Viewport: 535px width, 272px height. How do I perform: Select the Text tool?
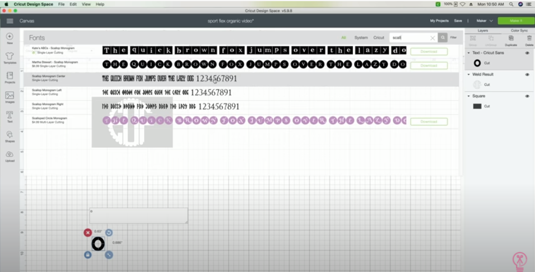tap(10, 116)
